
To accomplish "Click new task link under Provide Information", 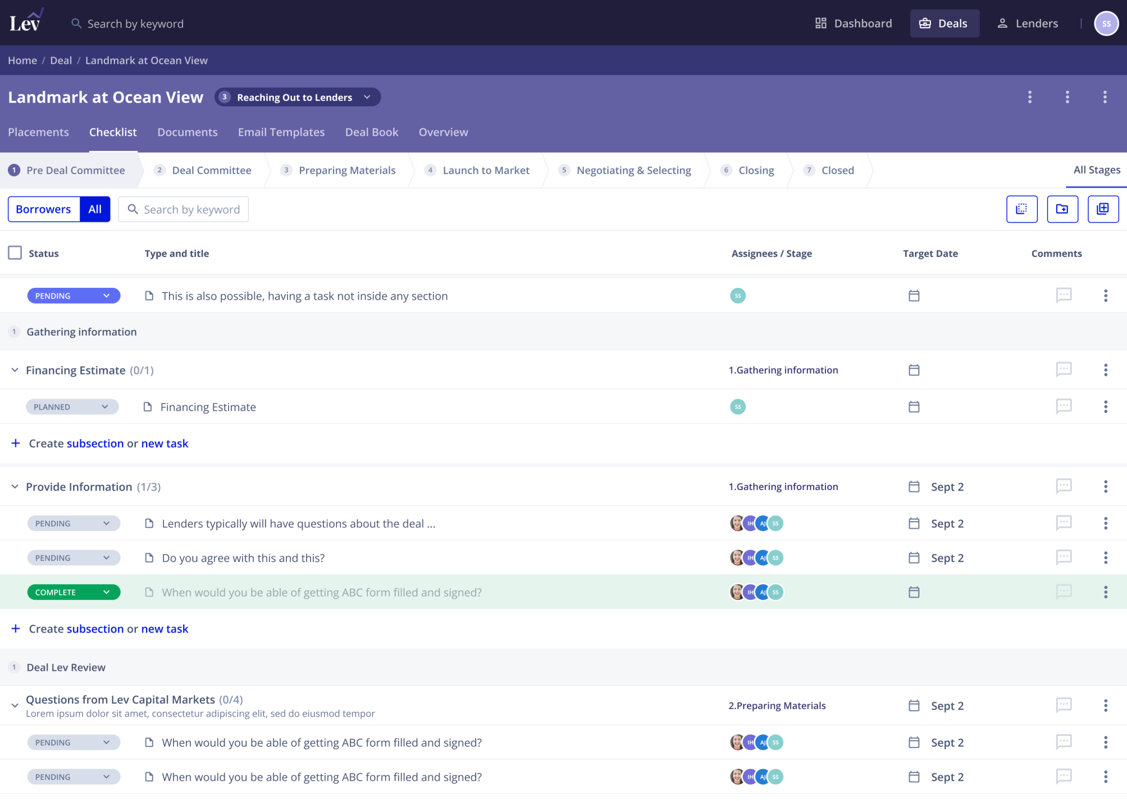I will [x=165, y=629].
